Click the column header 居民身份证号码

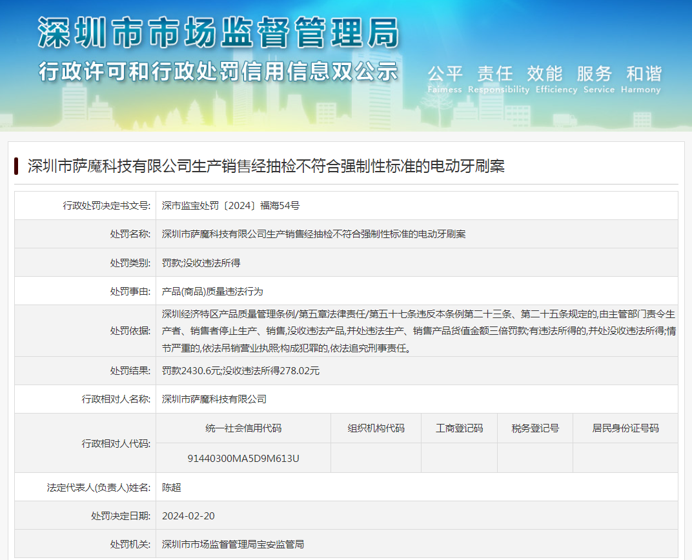pos(626,428)
